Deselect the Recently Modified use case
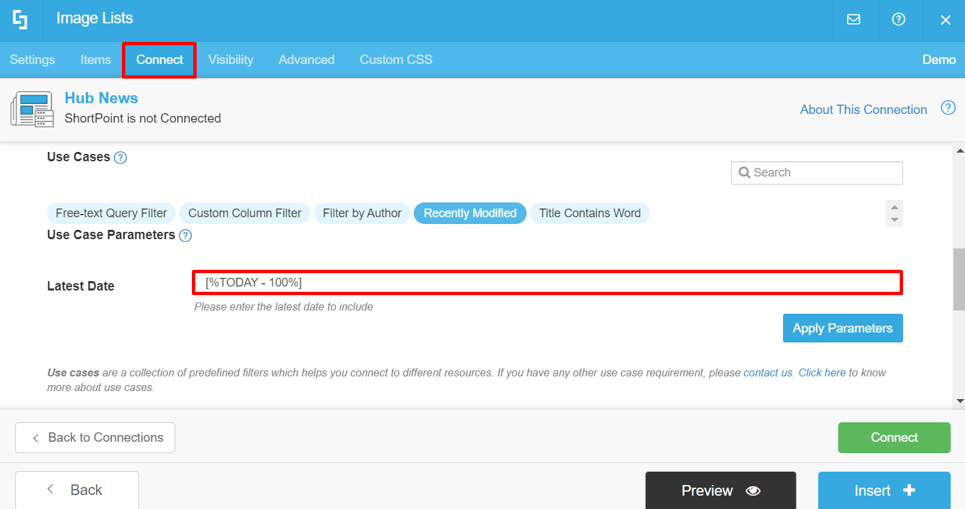 (x=470, y=213)
